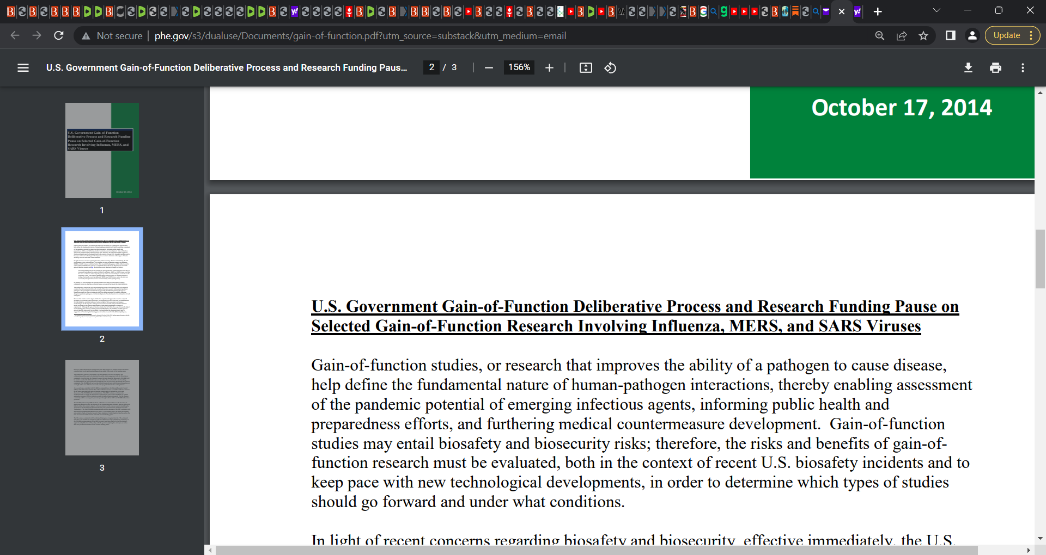Go forward in browser history

(x=37, y=35)
